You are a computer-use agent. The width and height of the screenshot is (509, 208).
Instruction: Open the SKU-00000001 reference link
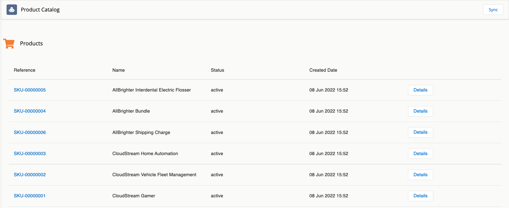click(x=30, y=196)
